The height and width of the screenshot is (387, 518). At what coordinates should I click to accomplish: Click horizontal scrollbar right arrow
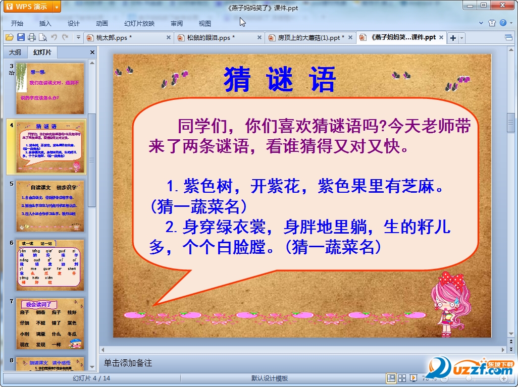click(503, 350)
